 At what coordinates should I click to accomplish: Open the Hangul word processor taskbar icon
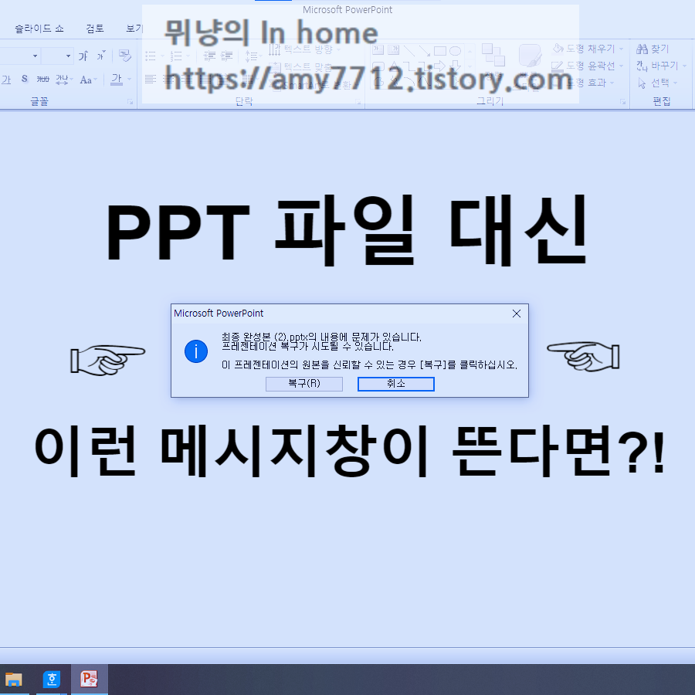tap(52, 679)
